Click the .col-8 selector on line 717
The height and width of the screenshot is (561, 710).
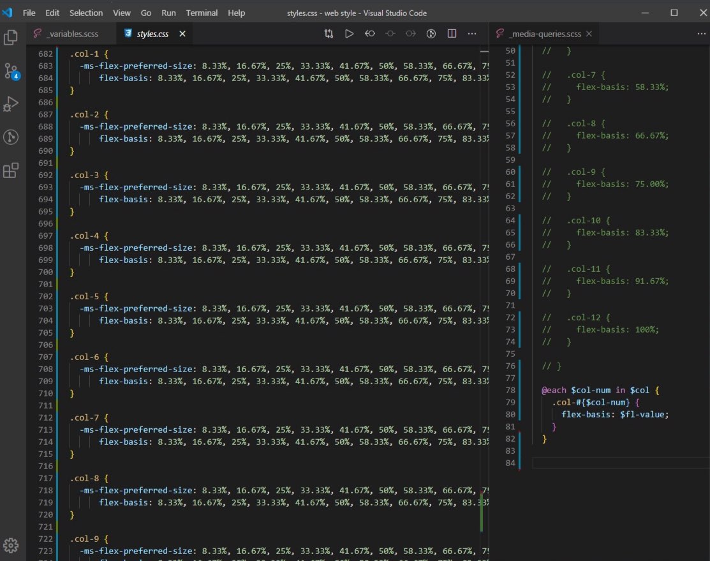pyautogui.click(x=84, y=478)
